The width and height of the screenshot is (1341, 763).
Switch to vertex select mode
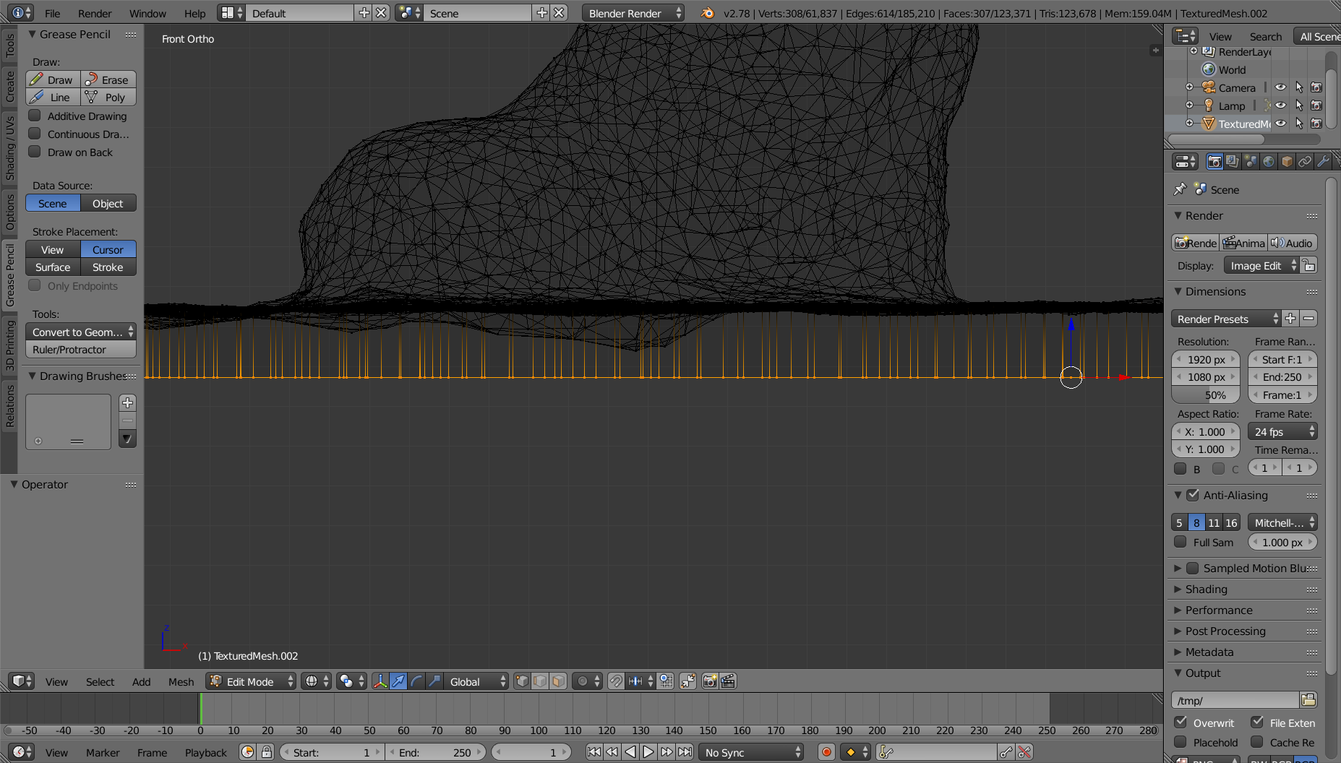coord(522,681)
